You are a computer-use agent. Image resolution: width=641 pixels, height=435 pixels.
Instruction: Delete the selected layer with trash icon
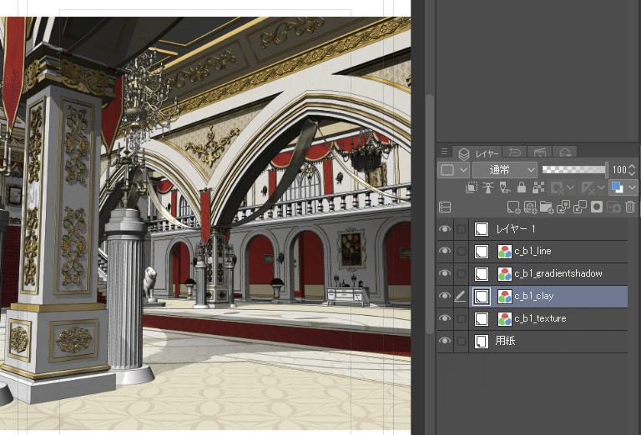tap(630, 207)
